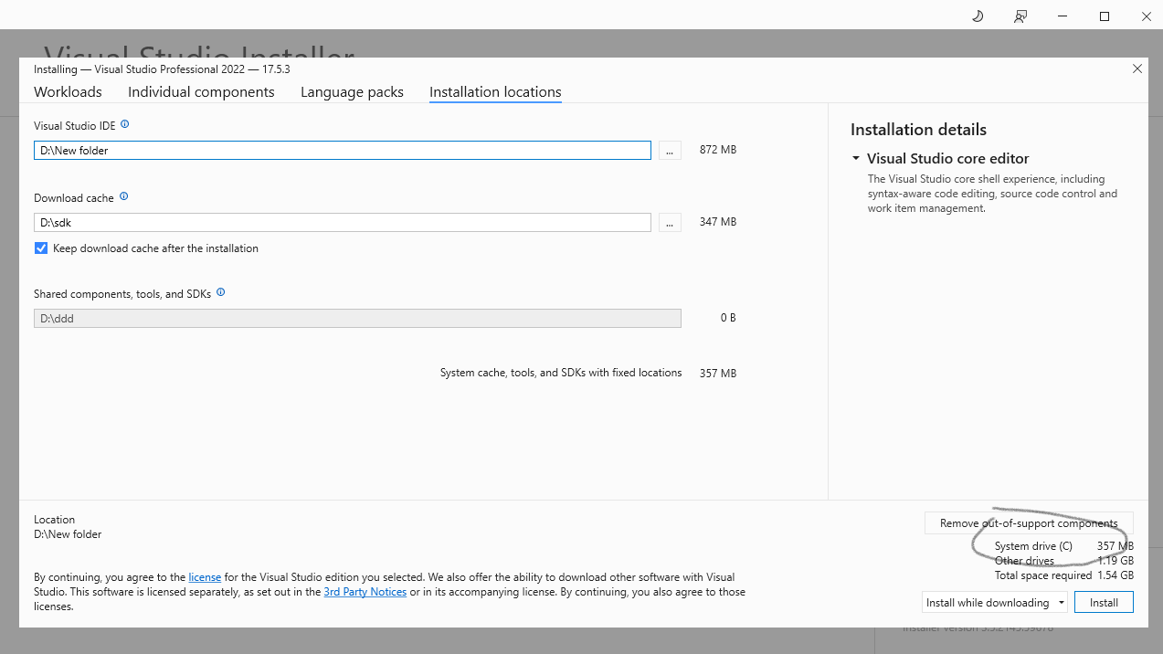This screenshot has height=654, width=1163.
Task: Browse for Visual Studio IDE folder
Action: 670,150
